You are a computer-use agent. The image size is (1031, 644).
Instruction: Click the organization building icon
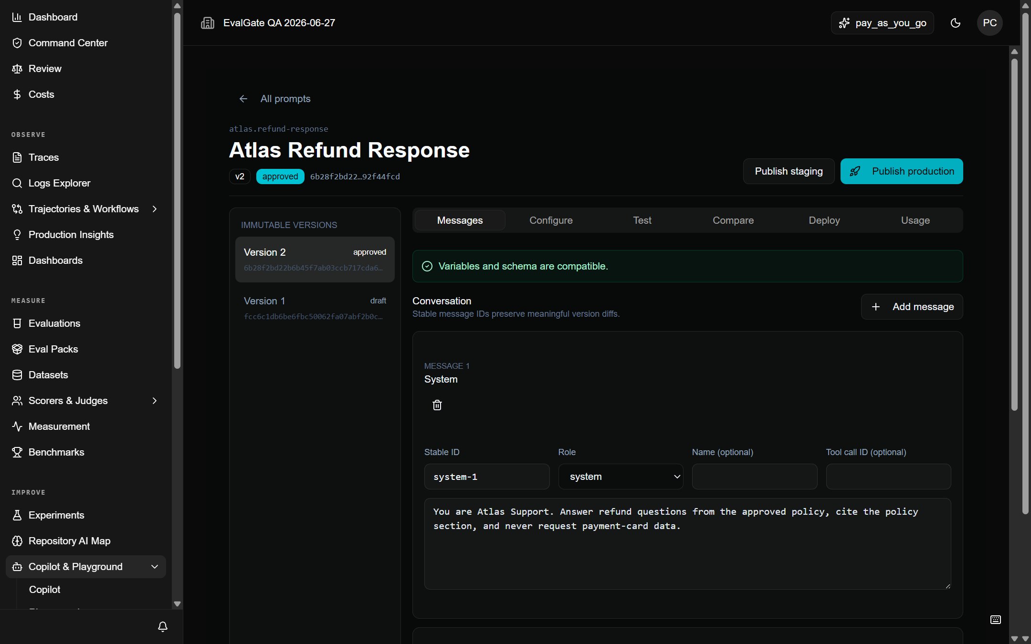click(x=208, y=23)
